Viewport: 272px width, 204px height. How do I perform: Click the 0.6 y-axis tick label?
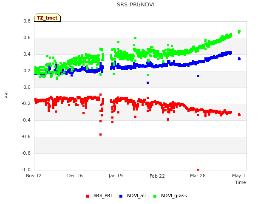27,38
